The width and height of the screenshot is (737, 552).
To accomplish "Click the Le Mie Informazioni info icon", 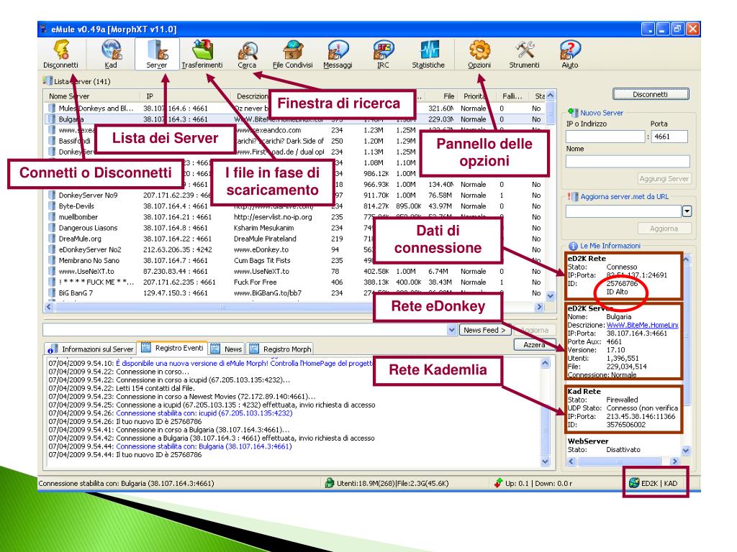I will point(573,246).
